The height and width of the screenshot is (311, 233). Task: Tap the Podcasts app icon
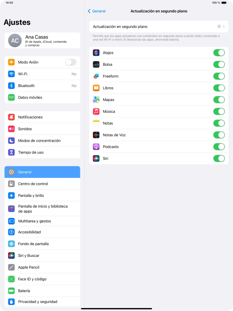[96, 147]
